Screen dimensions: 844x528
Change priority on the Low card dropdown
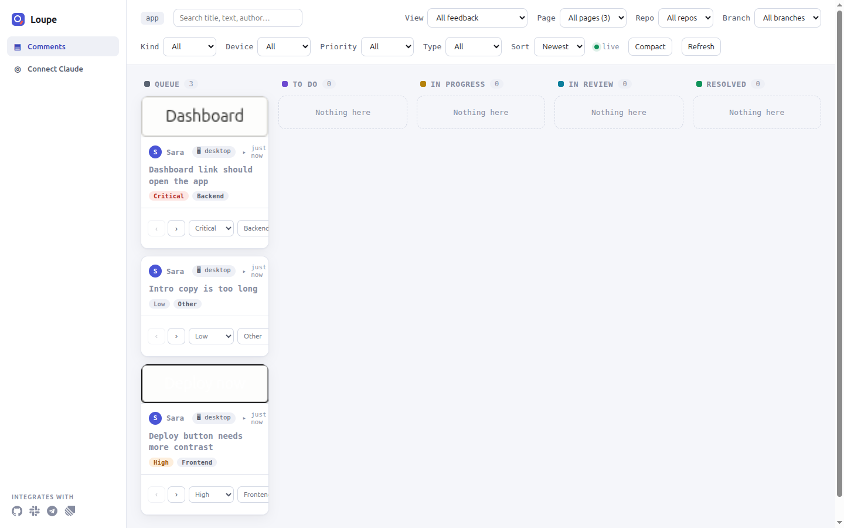pos(211,336)
